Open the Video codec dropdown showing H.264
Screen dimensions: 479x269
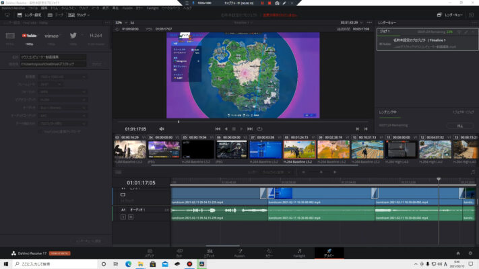[x=63, y=100]
